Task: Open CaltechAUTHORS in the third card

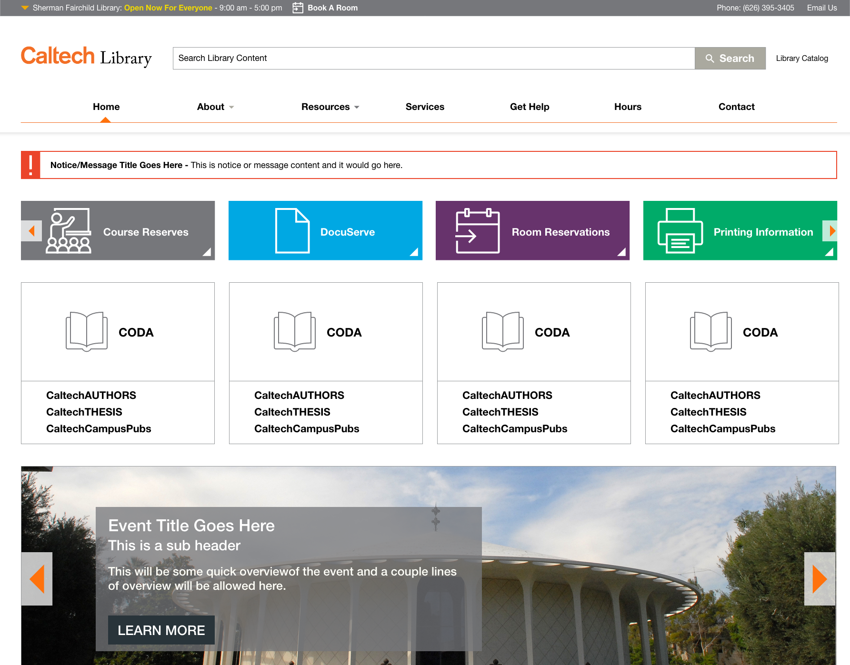Action: (507, 395)
